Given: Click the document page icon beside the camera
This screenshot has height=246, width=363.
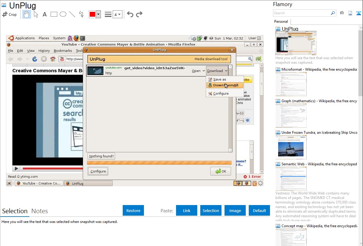Looking at the screenshot, I should pyautogui.click(x=350, y=13).
